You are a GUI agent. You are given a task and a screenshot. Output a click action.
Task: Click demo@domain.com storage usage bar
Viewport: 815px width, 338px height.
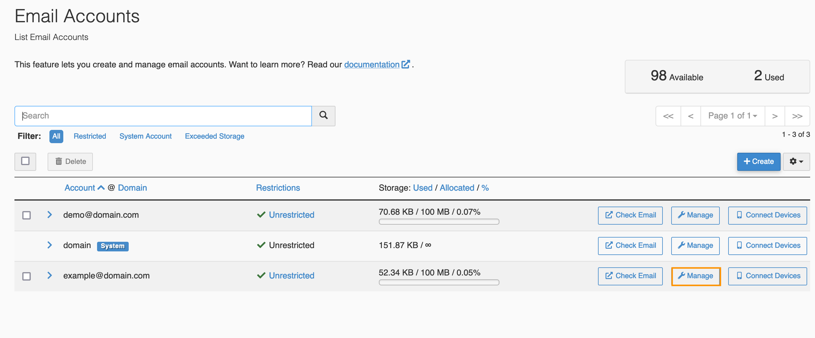pos(439,222)
